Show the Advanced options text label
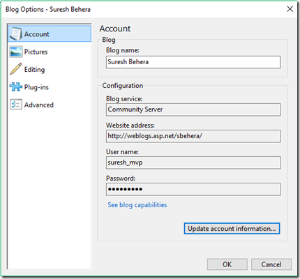 tap(39, 105)
